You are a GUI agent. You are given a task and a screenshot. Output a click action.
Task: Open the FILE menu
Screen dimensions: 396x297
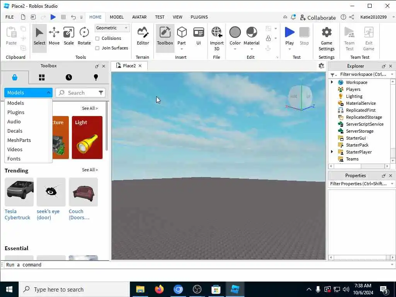[10, 17]
